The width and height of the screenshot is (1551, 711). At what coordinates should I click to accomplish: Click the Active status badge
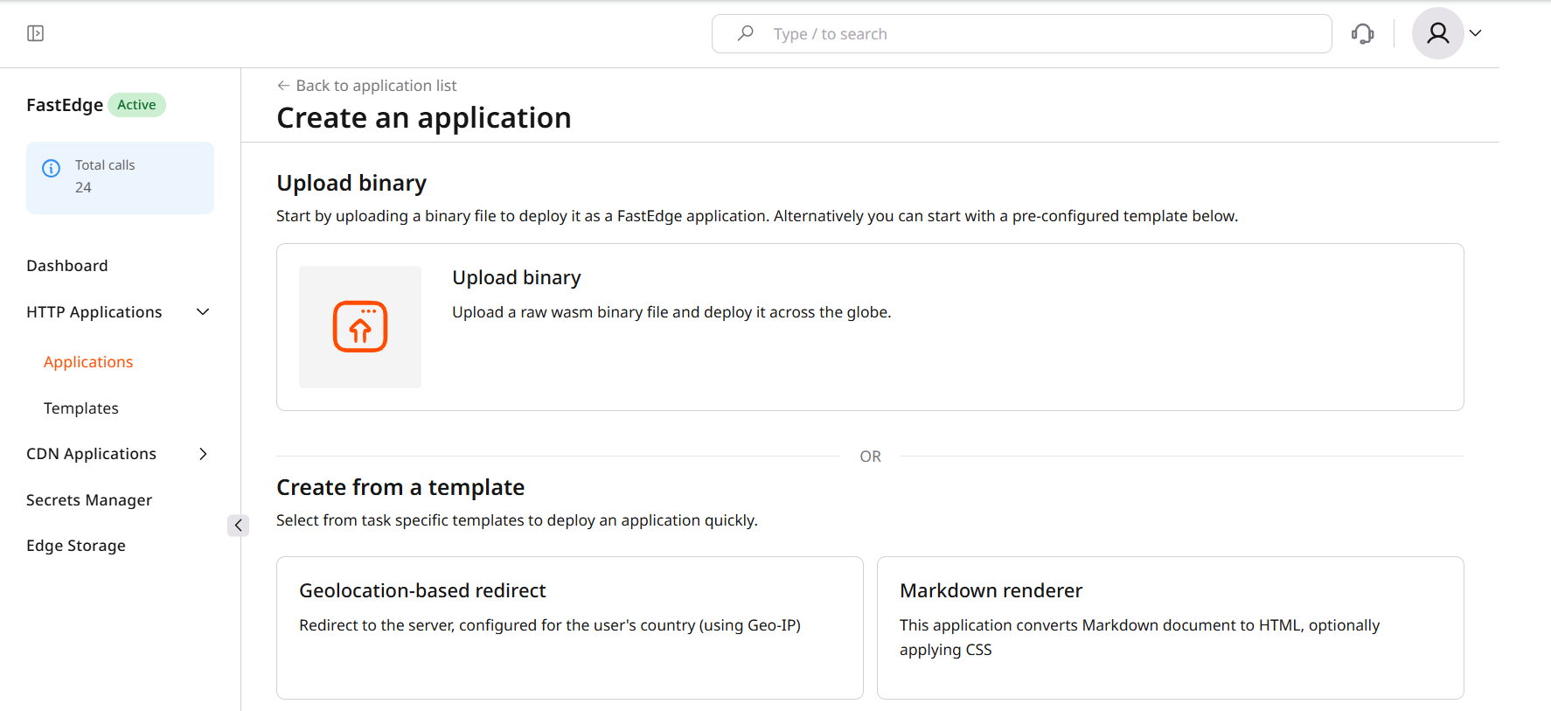(136, 105)
